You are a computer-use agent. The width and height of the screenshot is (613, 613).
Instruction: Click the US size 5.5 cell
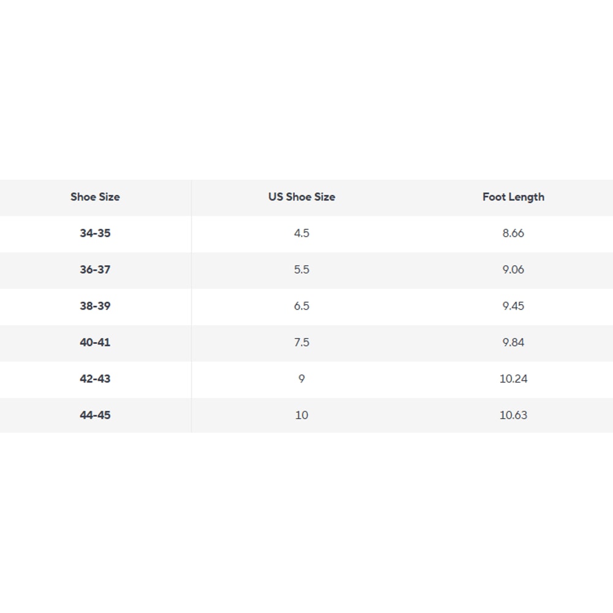(x=302, y=269)
